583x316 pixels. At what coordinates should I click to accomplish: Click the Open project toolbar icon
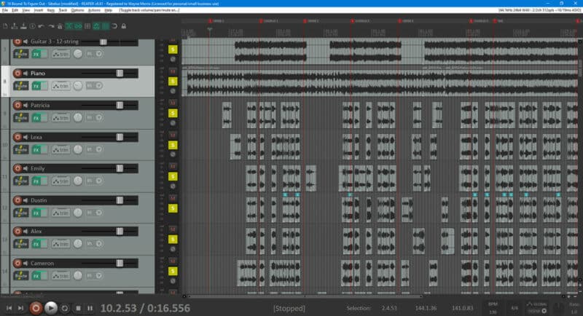coord(15,26)
